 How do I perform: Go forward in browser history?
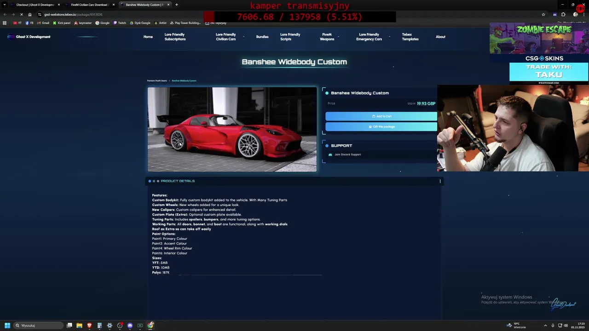(13, 14)
